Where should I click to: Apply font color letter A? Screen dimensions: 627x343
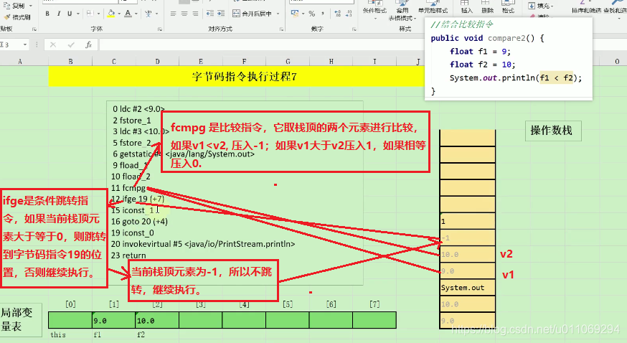tap(128, 14)
